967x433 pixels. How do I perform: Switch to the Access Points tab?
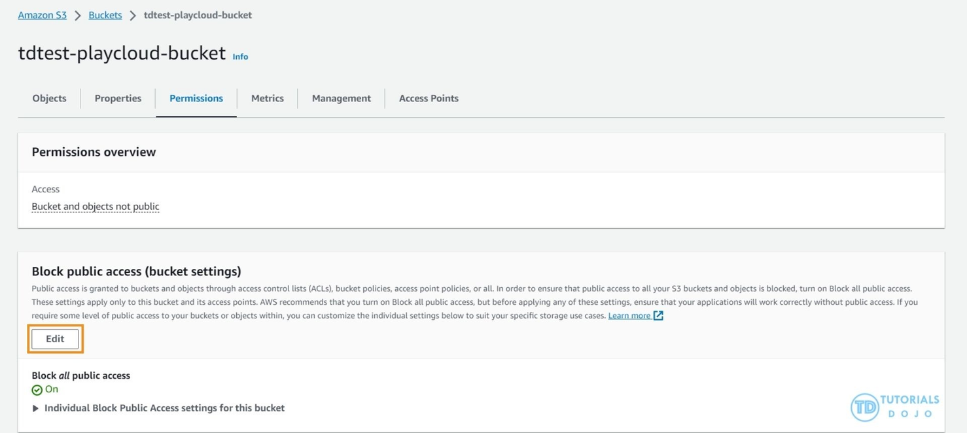coord(428,98)
